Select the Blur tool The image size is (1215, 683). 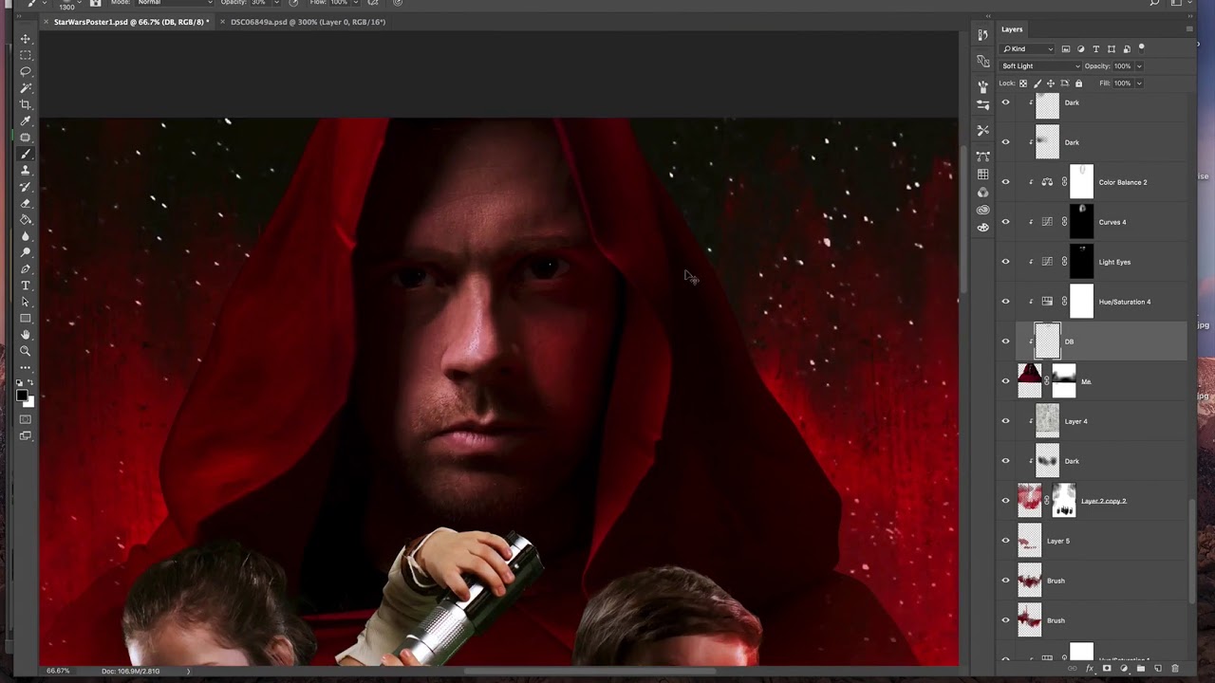point(26,236)
